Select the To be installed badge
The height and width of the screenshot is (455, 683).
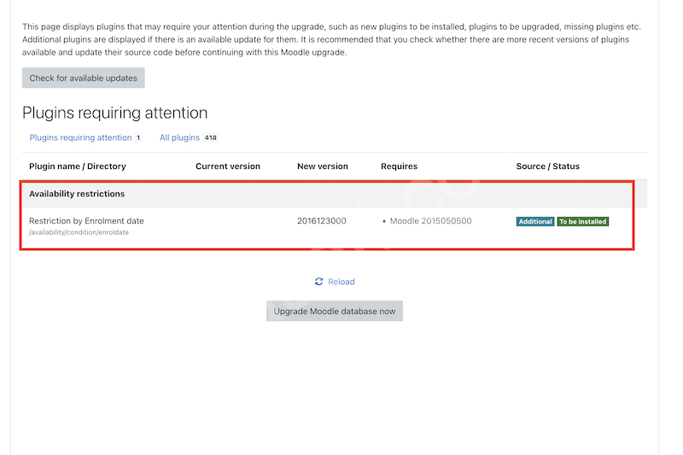click(x=583, y=222)
